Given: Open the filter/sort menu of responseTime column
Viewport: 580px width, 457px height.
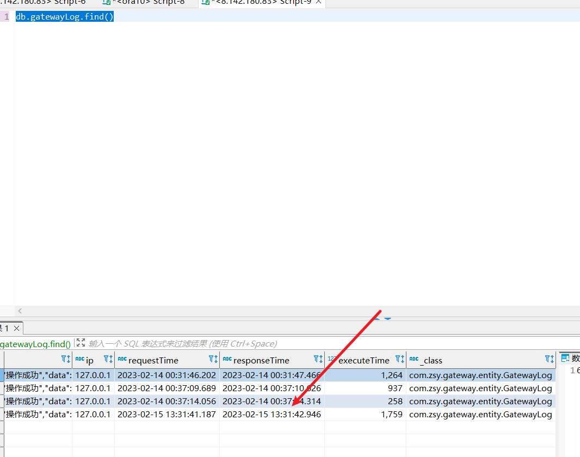Looking at the screenshot, I should 318,359.
